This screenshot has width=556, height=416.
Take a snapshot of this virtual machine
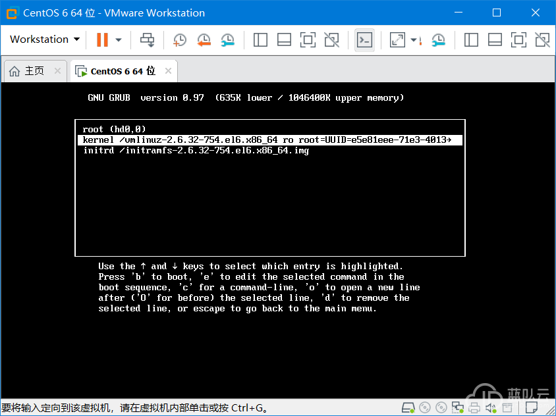(x=180, y=39)
